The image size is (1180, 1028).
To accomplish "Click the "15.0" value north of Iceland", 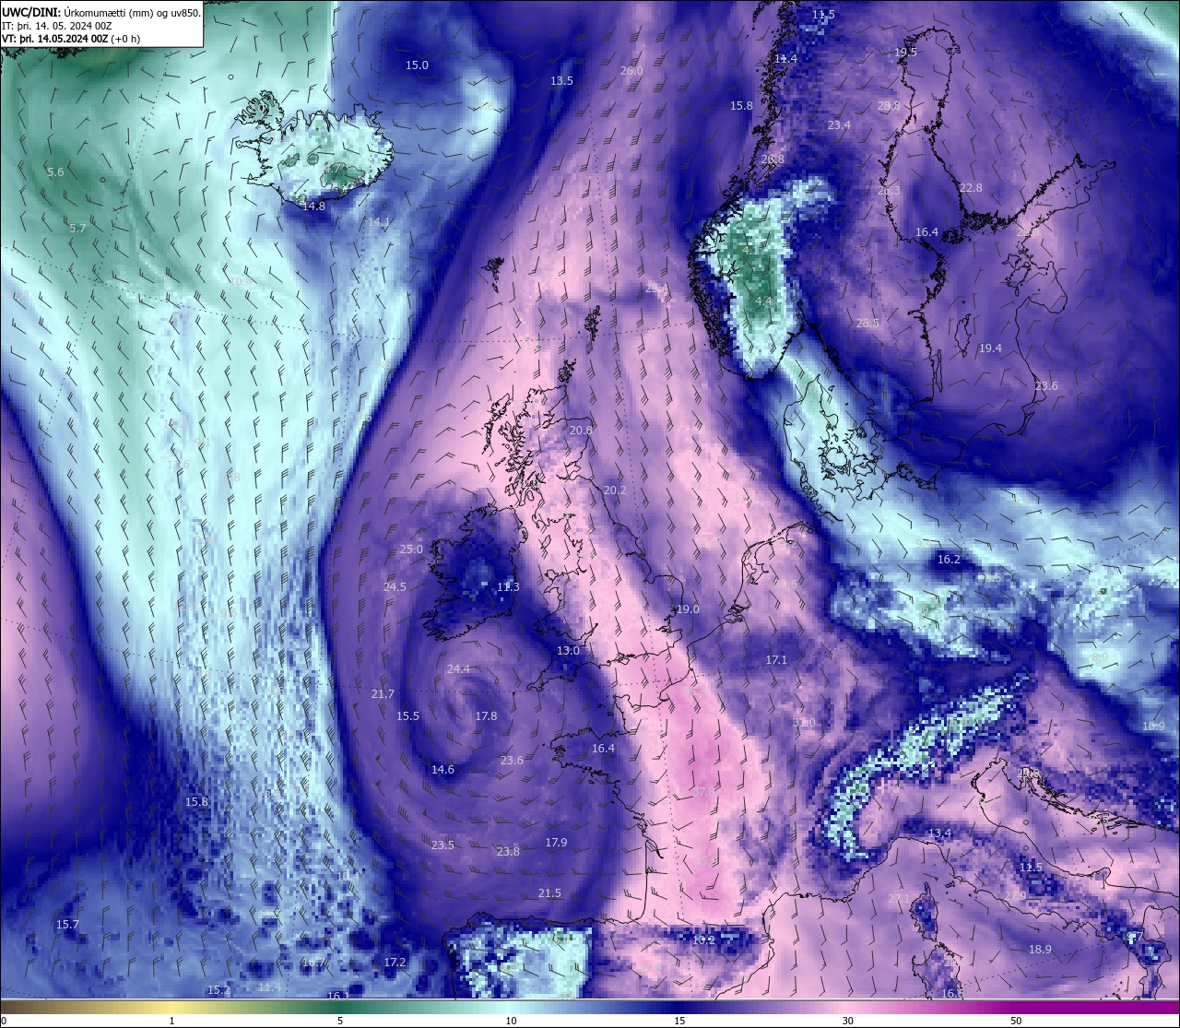I will tap(417, 65).
